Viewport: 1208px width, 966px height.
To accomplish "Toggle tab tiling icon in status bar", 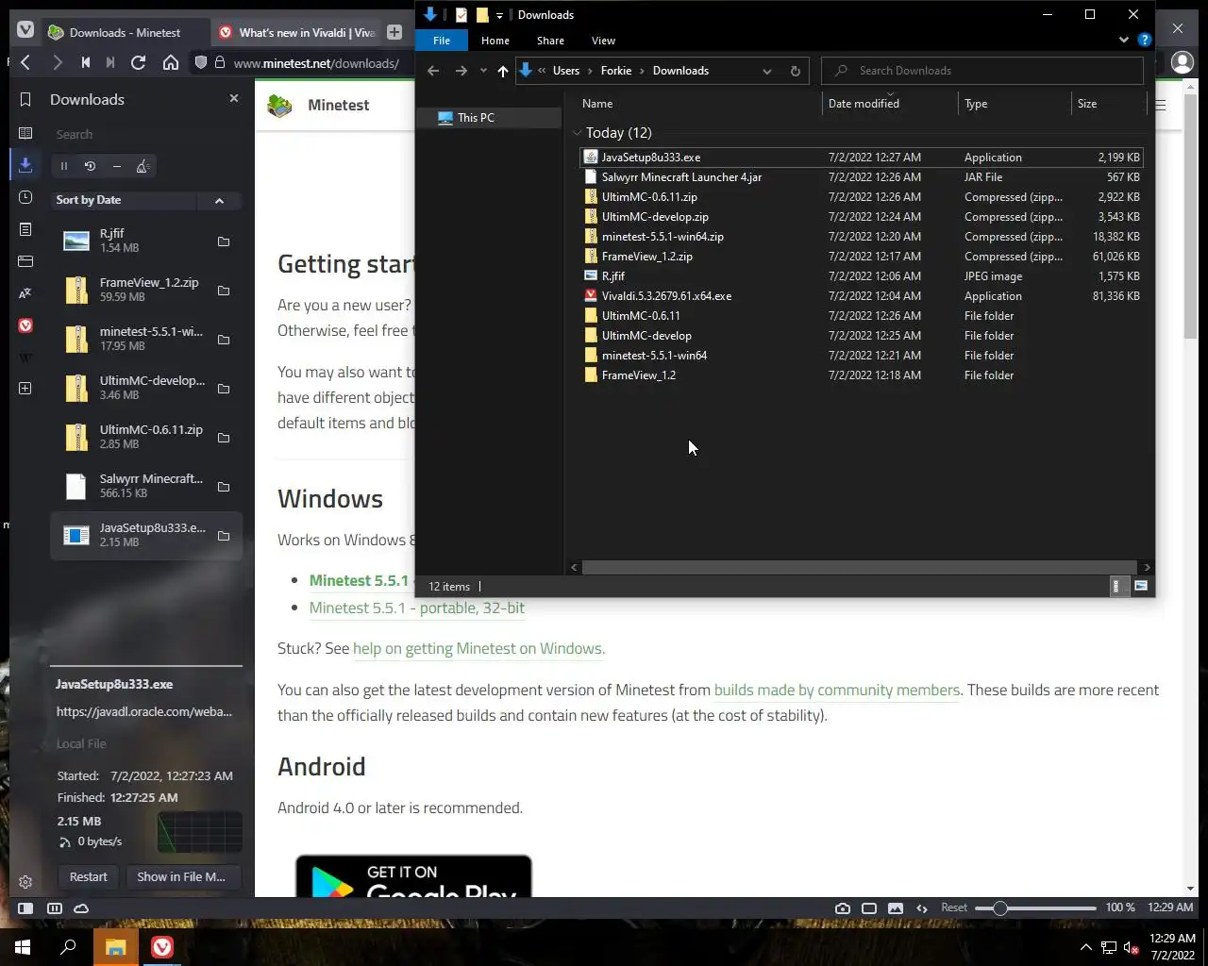I will tap(55, 908).
